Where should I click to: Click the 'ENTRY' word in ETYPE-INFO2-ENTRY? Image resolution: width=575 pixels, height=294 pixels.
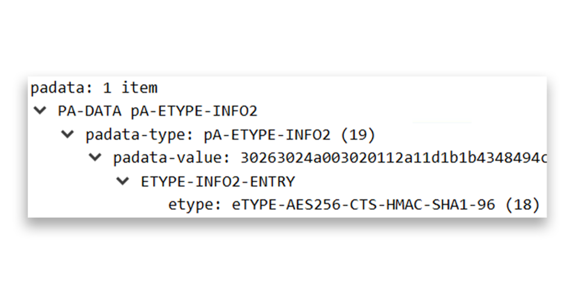pos(274,181)
